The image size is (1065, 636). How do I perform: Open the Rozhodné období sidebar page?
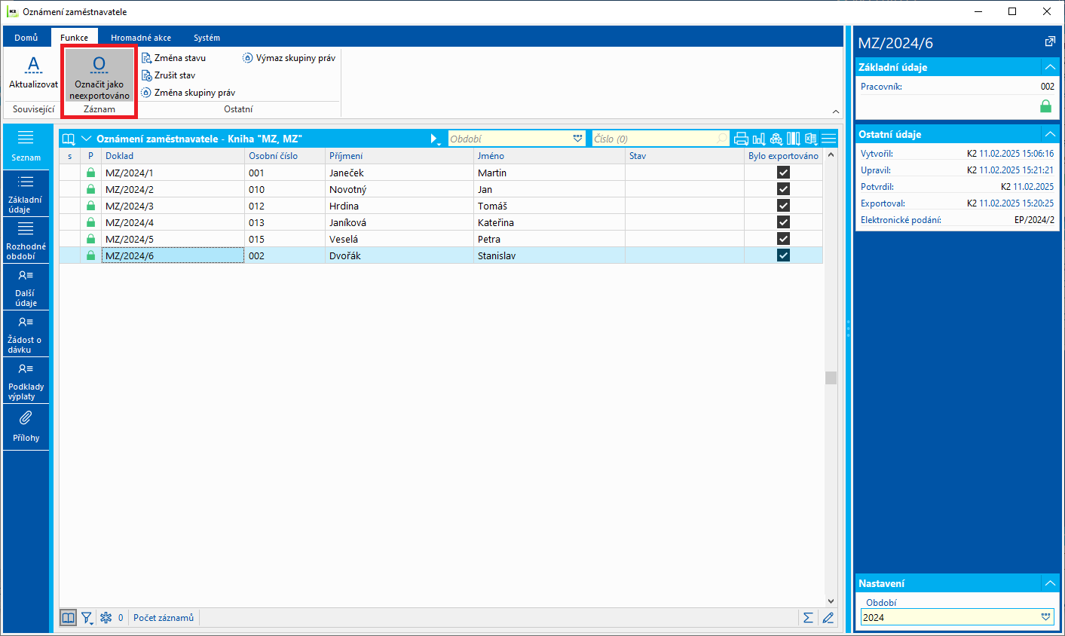(x=26, y=240)
